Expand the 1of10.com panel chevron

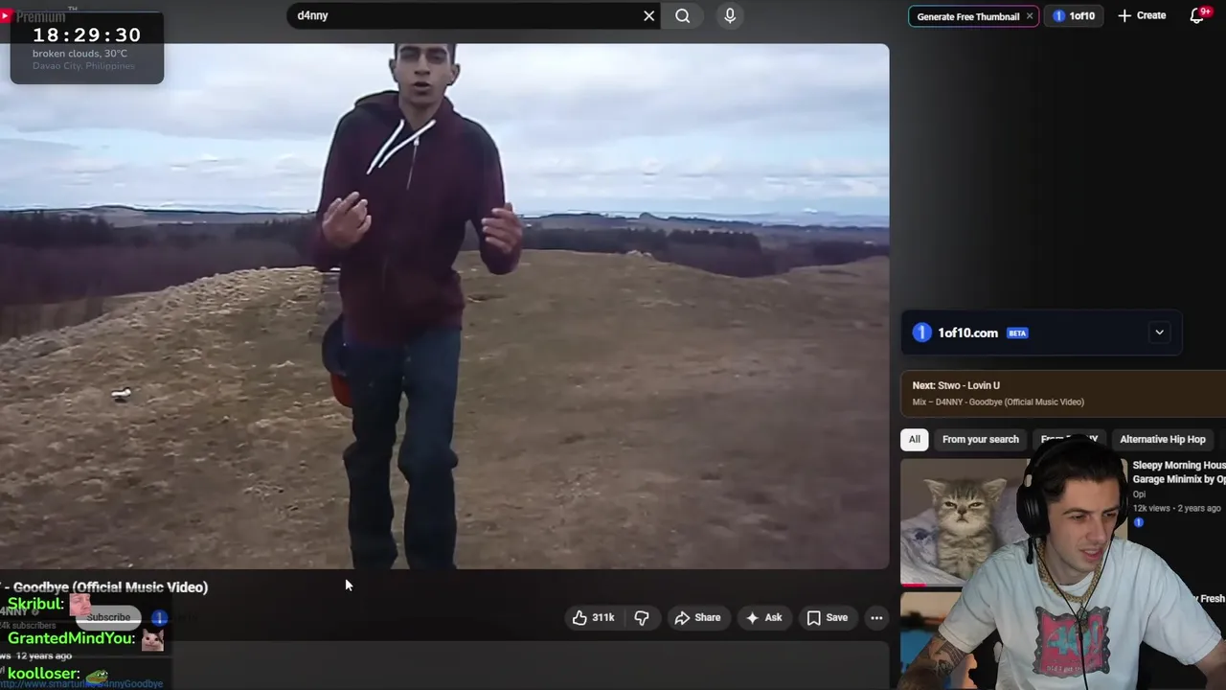tap(1159, 333)
